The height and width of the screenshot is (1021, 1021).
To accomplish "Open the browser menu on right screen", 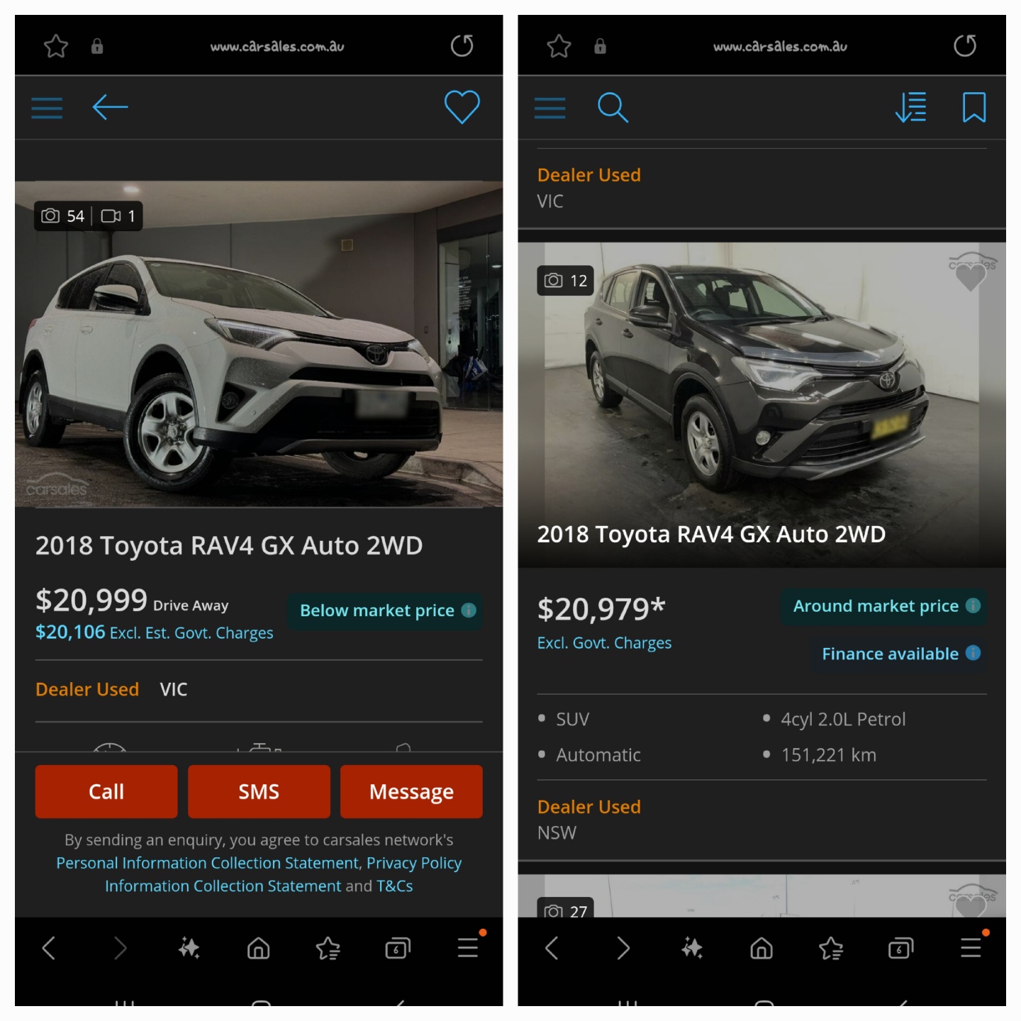I will (971, 947).
